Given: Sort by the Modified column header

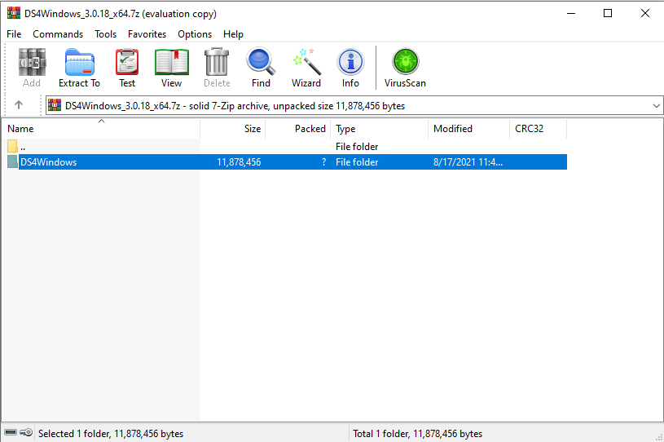Looking at the screenshot, I should [468, 129].
